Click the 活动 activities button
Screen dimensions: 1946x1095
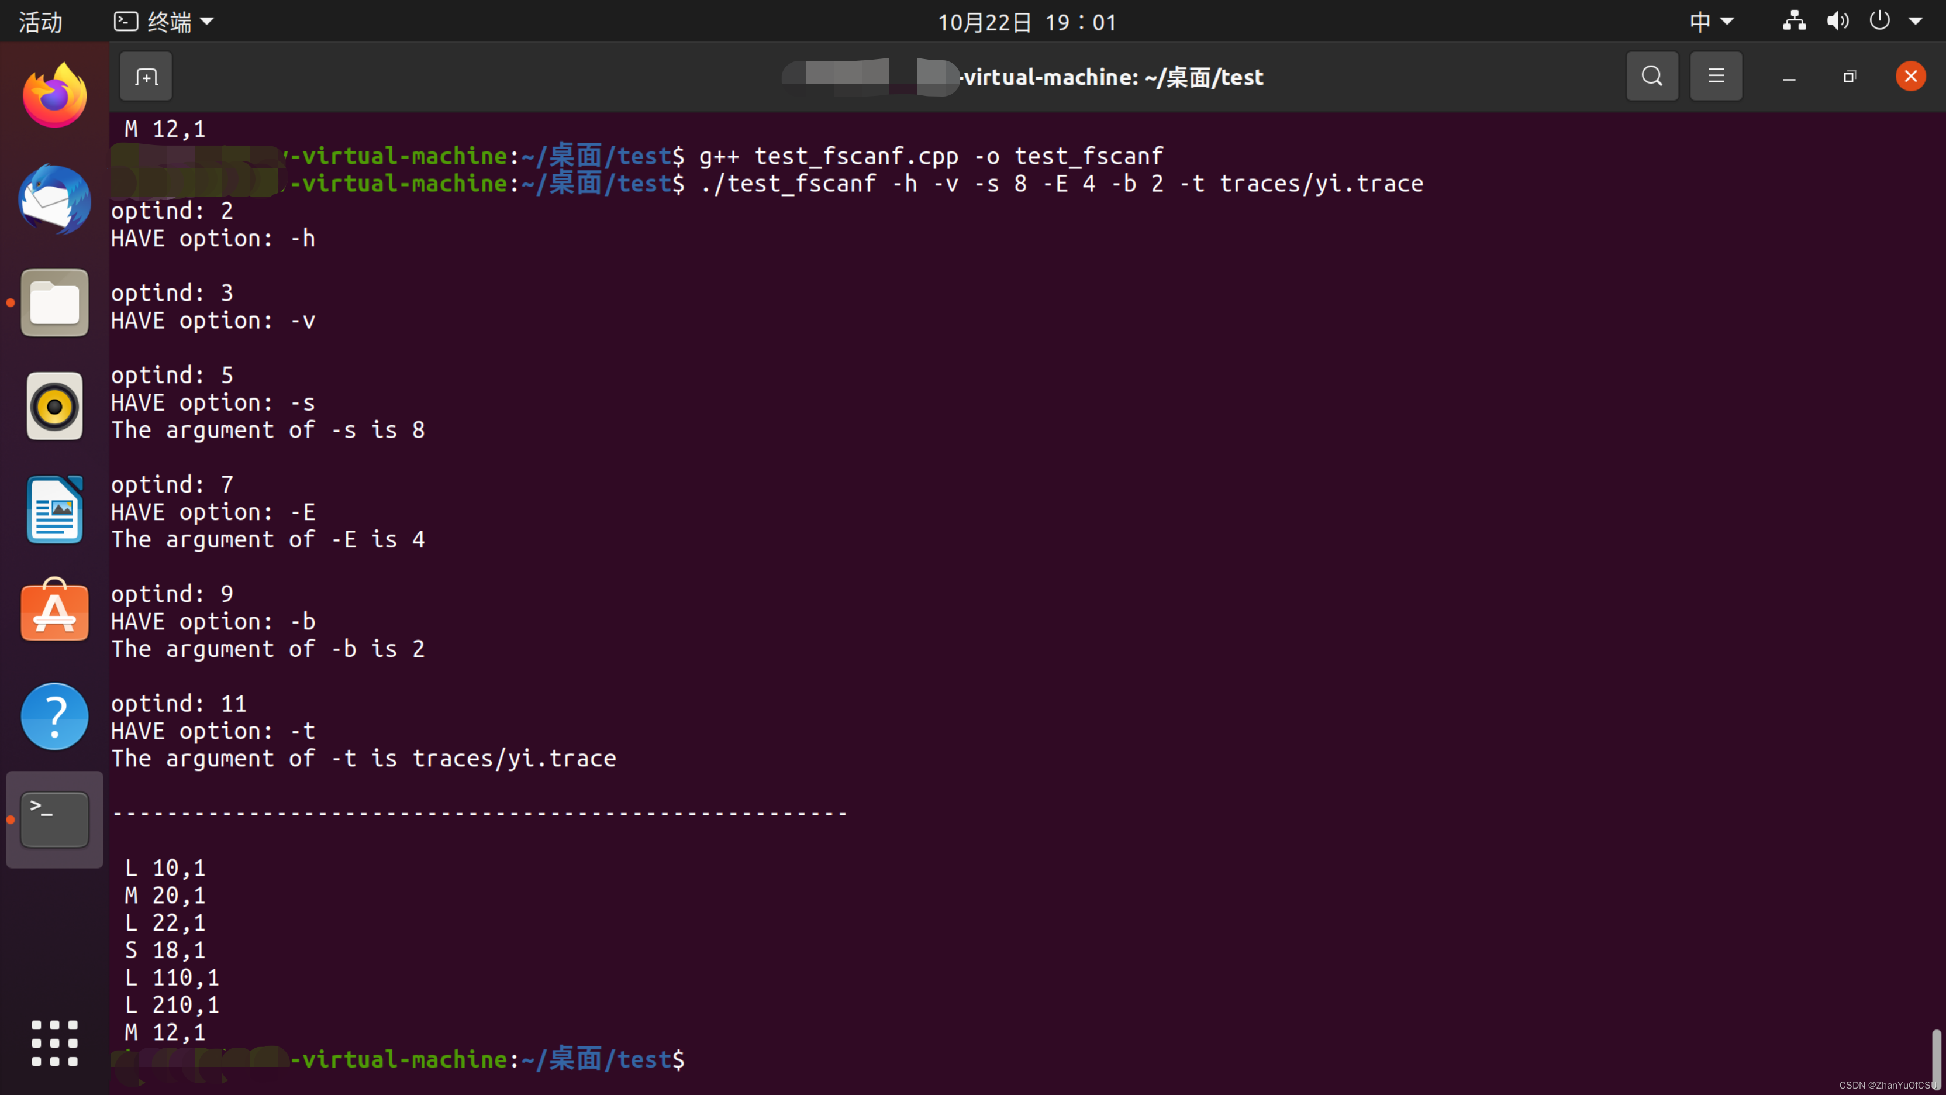(40, 22)
